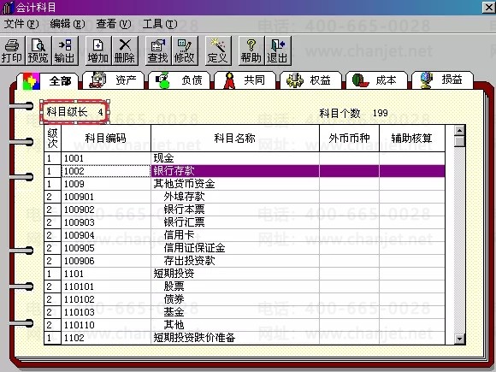Click the 输出 export icon
The height and width of the screenshot is (372, 496).
tap(65, 51)
